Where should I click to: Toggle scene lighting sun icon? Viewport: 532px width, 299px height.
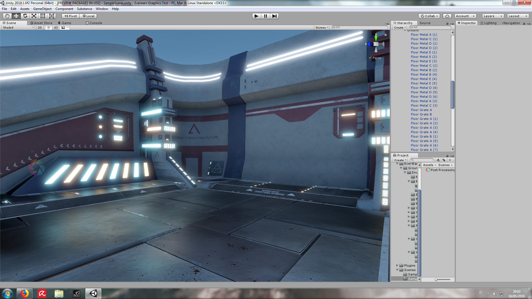pos(48,27)
